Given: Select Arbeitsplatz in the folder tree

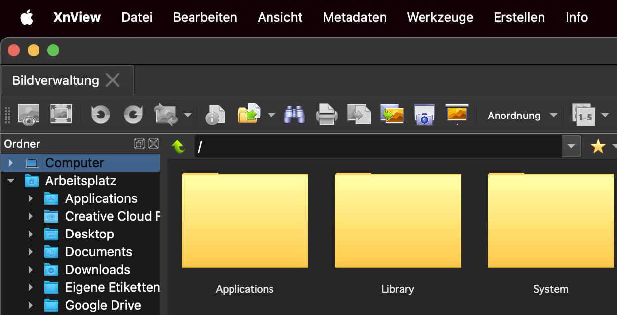Looking at the screenshot, I should [x=80, y=181].
